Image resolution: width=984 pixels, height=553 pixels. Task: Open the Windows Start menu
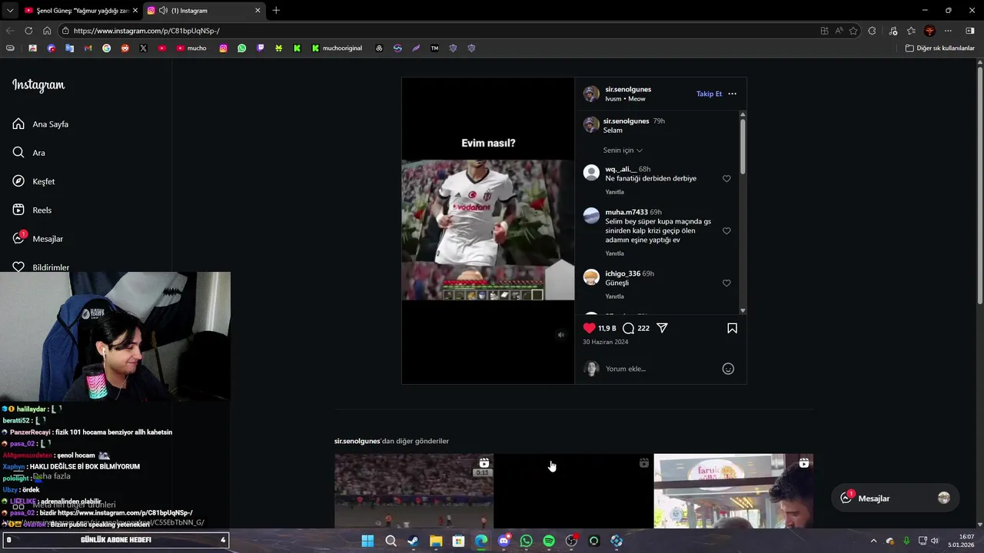[367, 541]
